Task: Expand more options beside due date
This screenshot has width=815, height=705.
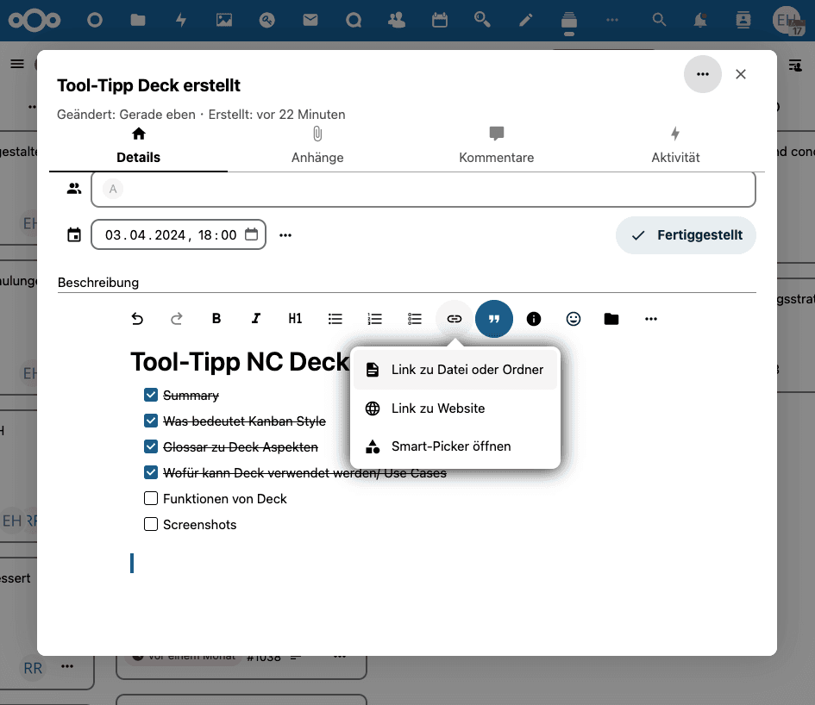Action: pyautogui.click(x=285, y=234)
